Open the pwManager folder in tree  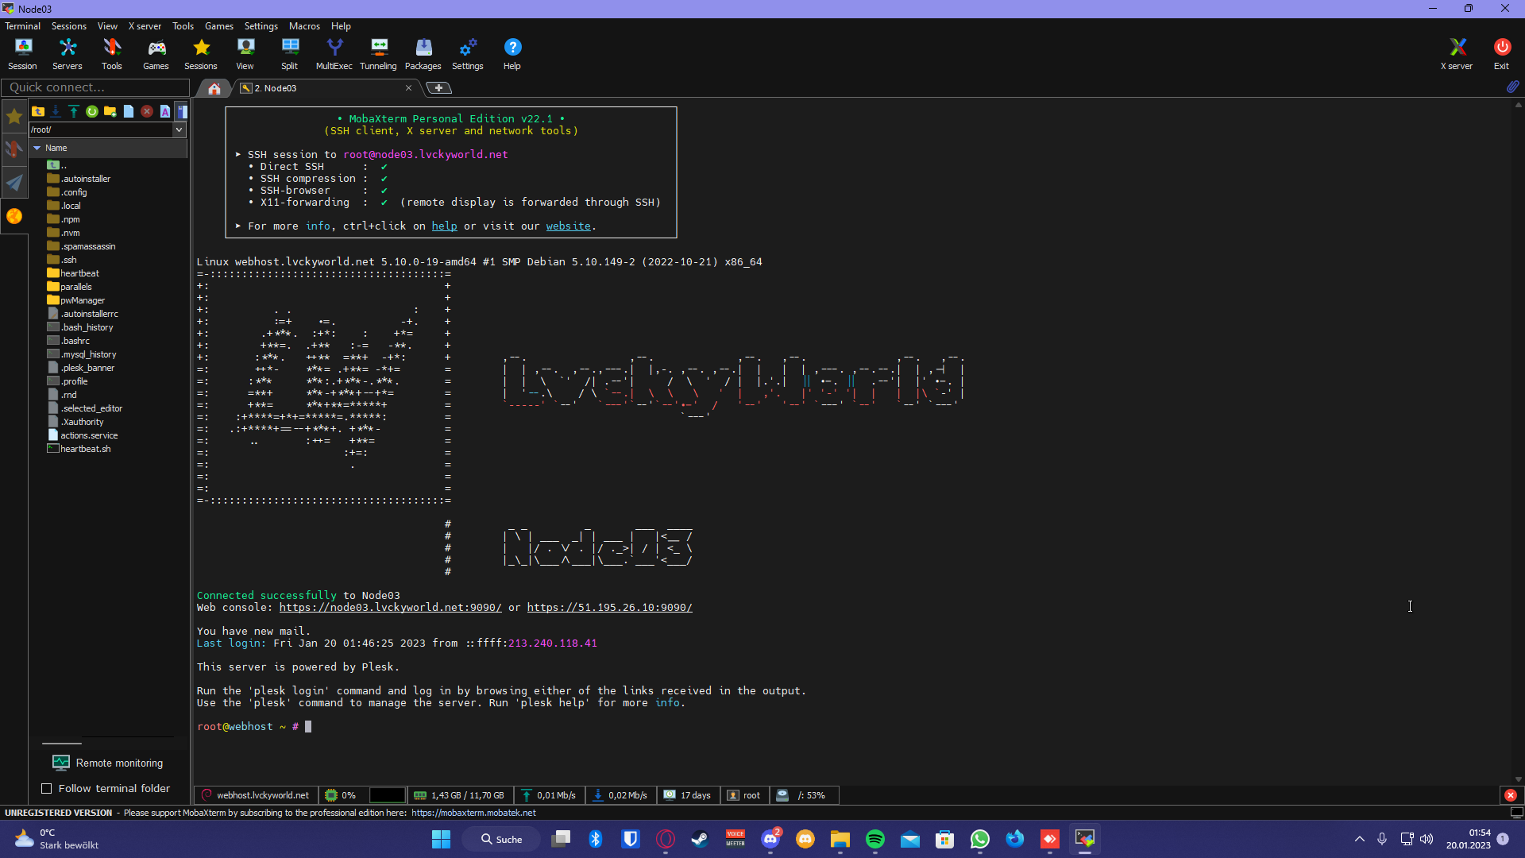[x=83, y=300]
